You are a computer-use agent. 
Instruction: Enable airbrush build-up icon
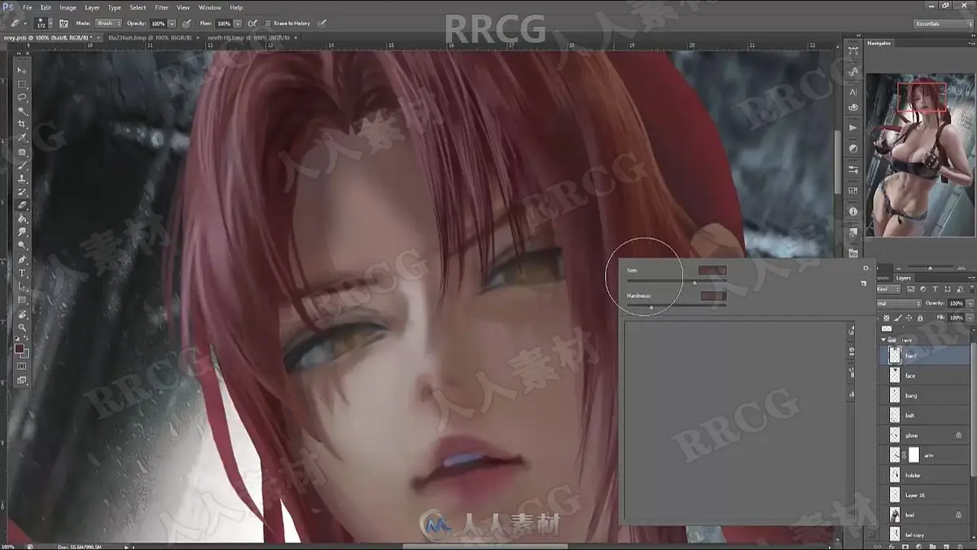pyautogui.click(x=252, y=24)
